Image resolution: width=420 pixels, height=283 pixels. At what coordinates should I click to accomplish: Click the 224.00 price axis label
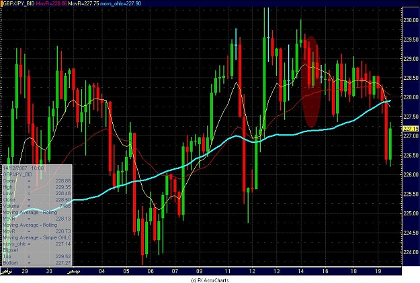[x=411, y=252]
